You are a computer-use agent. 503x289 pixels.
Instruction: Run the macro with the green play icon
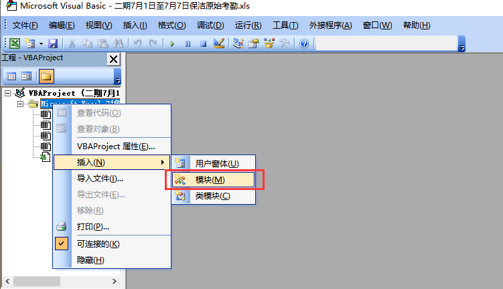[172, 43]
